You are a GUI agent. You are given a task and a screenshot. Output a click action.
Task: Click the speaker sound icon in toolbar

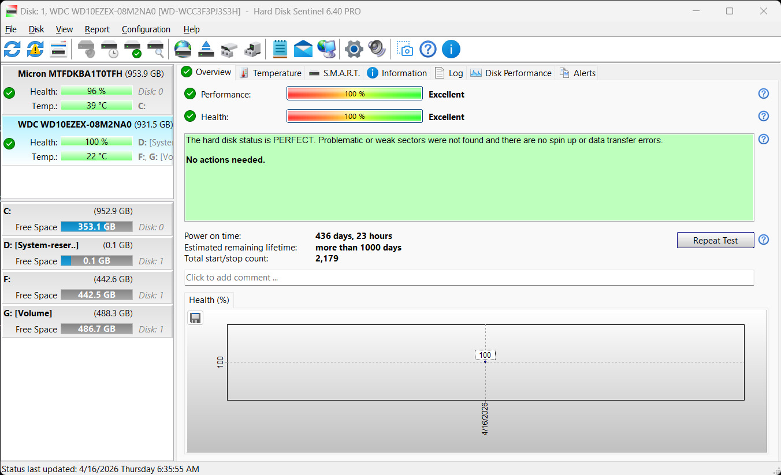pyautogui.click(x=377, y=49)
